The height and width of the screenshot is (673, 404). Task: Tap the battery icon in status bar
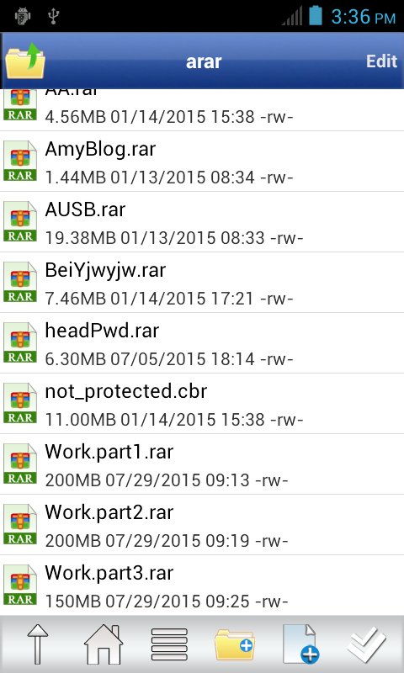point(316,15)
